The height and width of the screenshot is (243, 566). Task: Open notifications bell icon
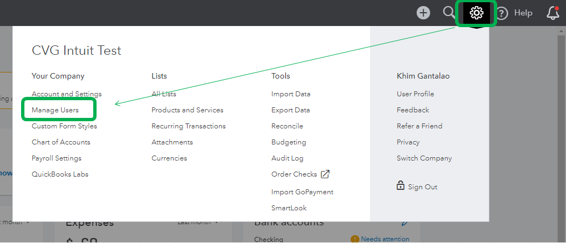[553, 13]
